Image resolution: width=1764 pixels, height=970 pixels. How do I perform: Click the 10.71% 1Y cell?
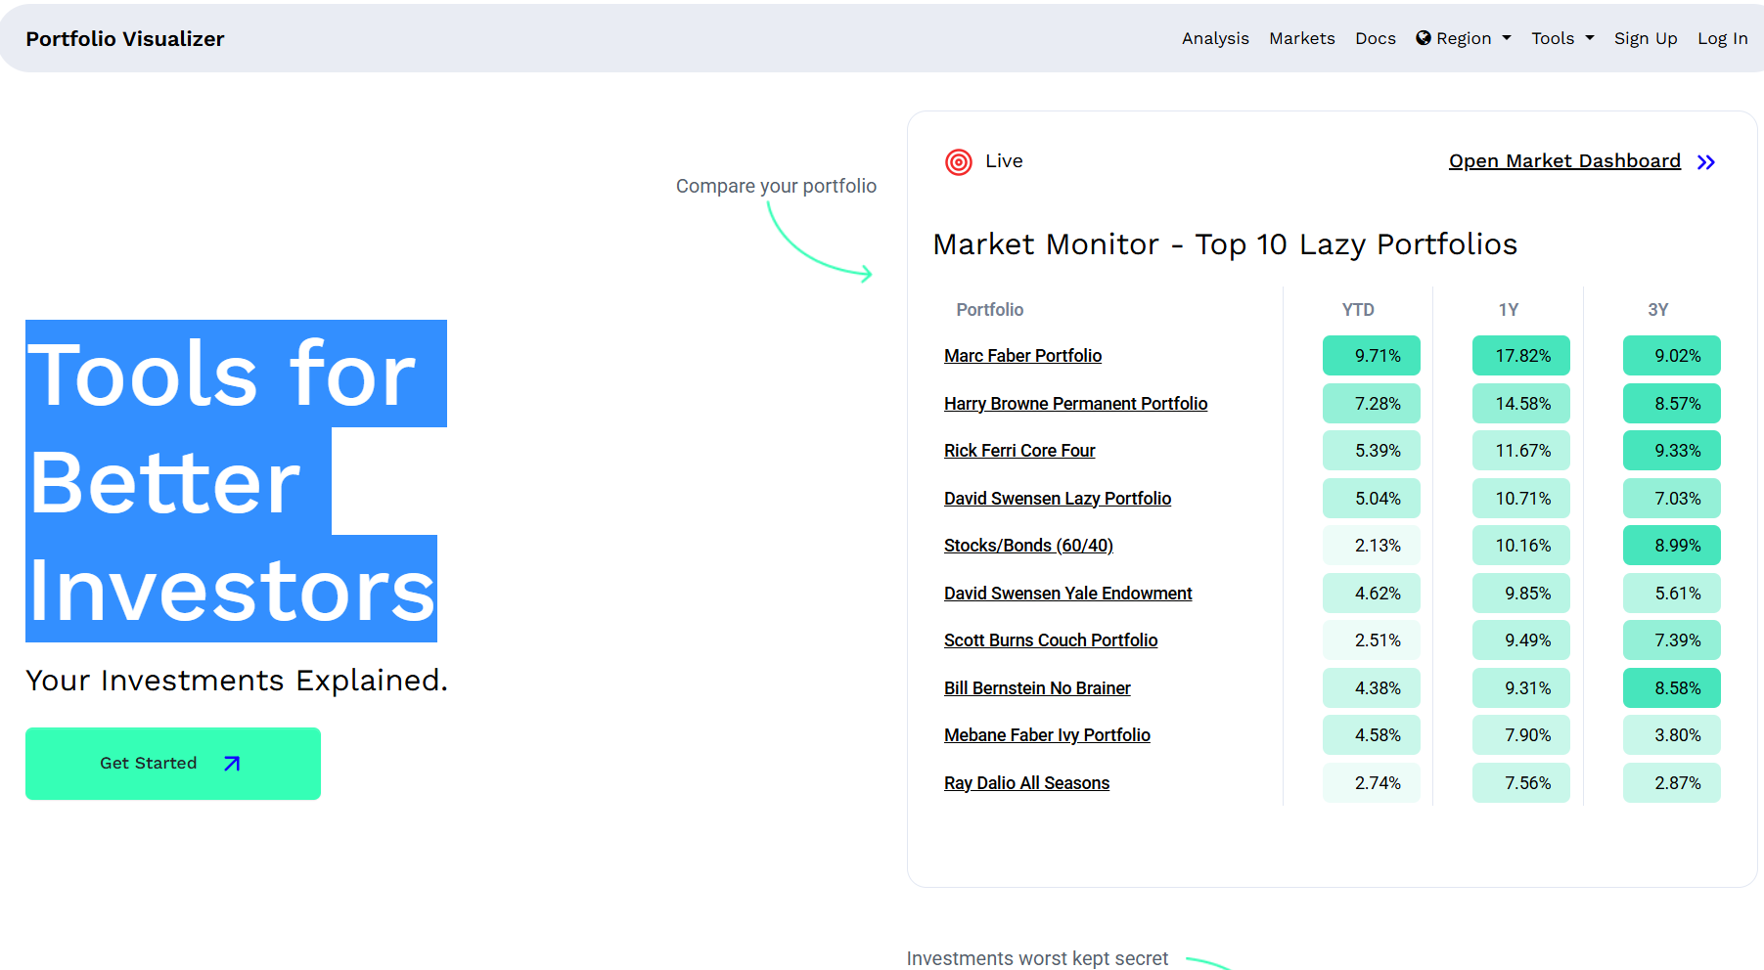click(1521, 499)
